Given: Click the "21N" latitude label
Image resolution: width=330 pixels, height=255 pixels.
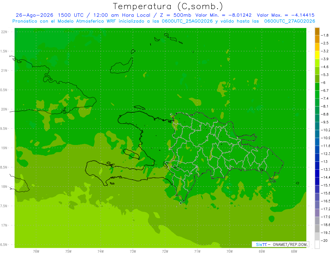Looking at the screenshot, I should coord(4,71).
